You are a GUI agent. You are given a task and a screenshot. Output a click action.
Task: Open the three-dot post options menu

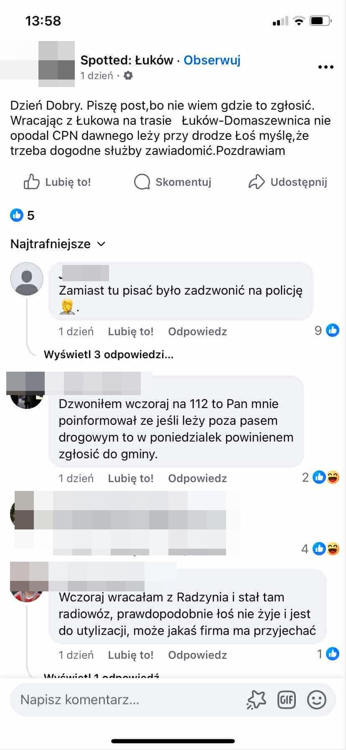[x=326, y=67]
